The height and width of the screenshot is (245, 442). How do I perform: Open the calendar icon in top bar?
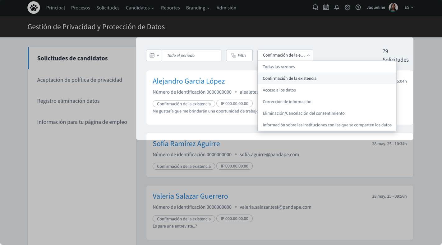coord(326,7)
